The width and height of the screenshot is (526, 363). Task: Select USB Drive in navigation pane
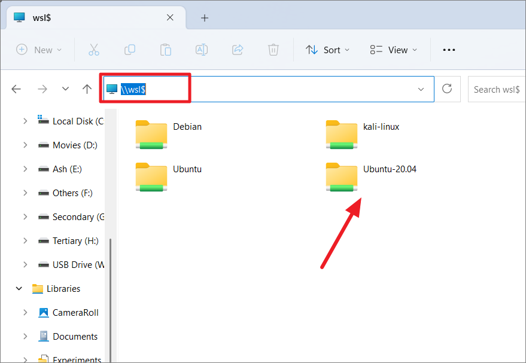[x=78, y=265]
